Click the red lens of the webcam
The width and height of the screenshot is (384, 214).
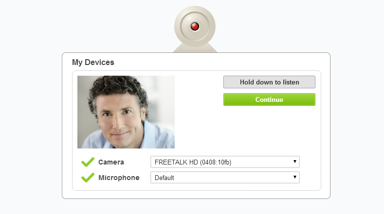point(195,27)
